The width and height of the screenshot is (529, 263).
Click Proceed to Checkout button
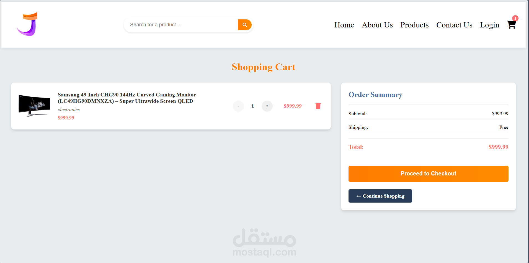pos(428,174)
